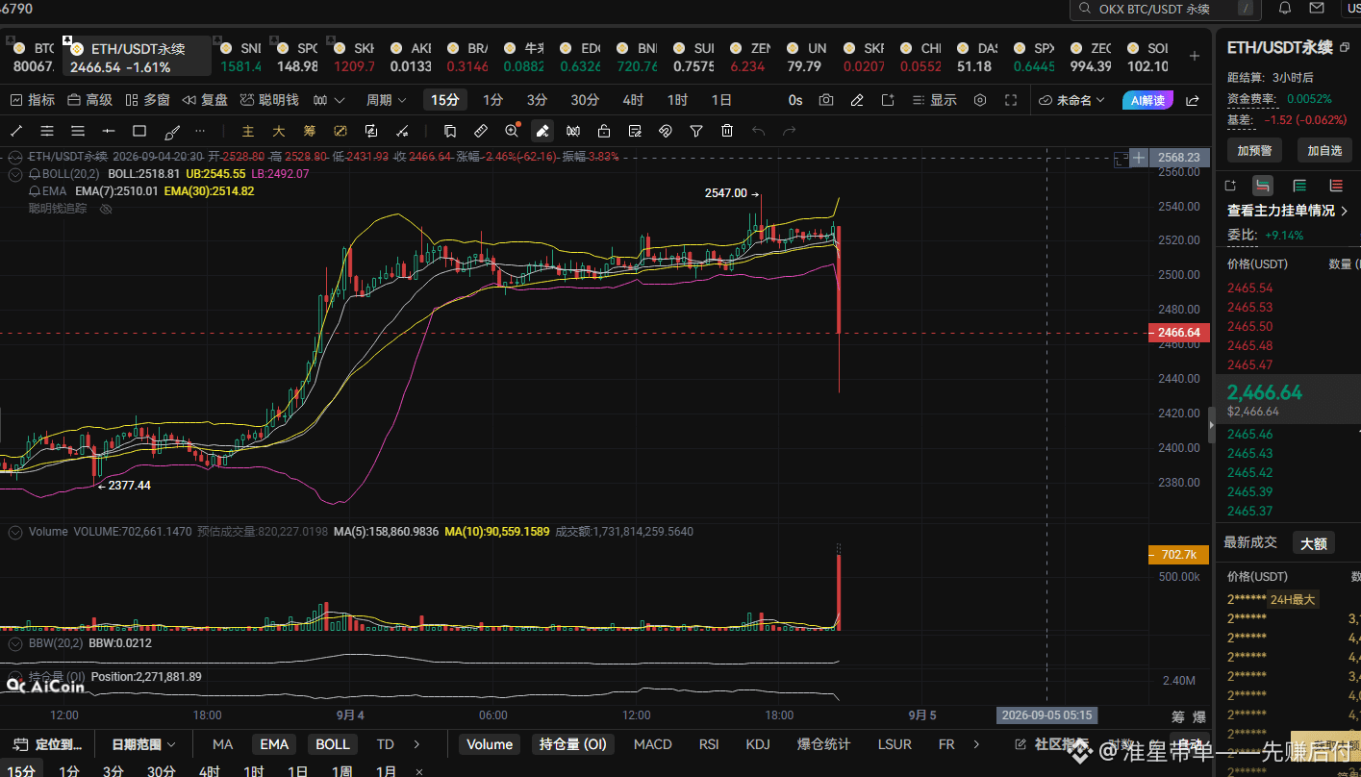This screenshot has height=777, width=1361.
Task: Select the ruler measure tool
Action: [481, 131]
